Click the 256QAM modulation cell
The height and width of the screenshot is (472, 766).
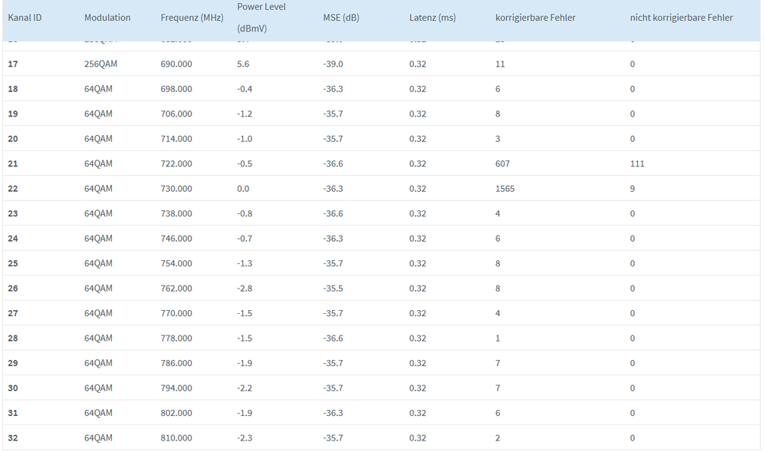(x=101, y=64)
